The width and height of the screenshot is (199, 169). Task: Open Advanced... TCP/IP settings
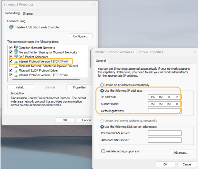click(x=182, y=153)
